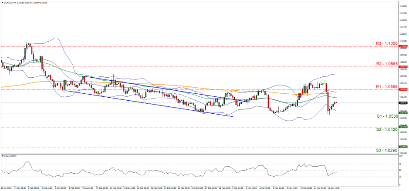Click the first date label on time axis
This screenshot has width=409, height=191.
6,188
